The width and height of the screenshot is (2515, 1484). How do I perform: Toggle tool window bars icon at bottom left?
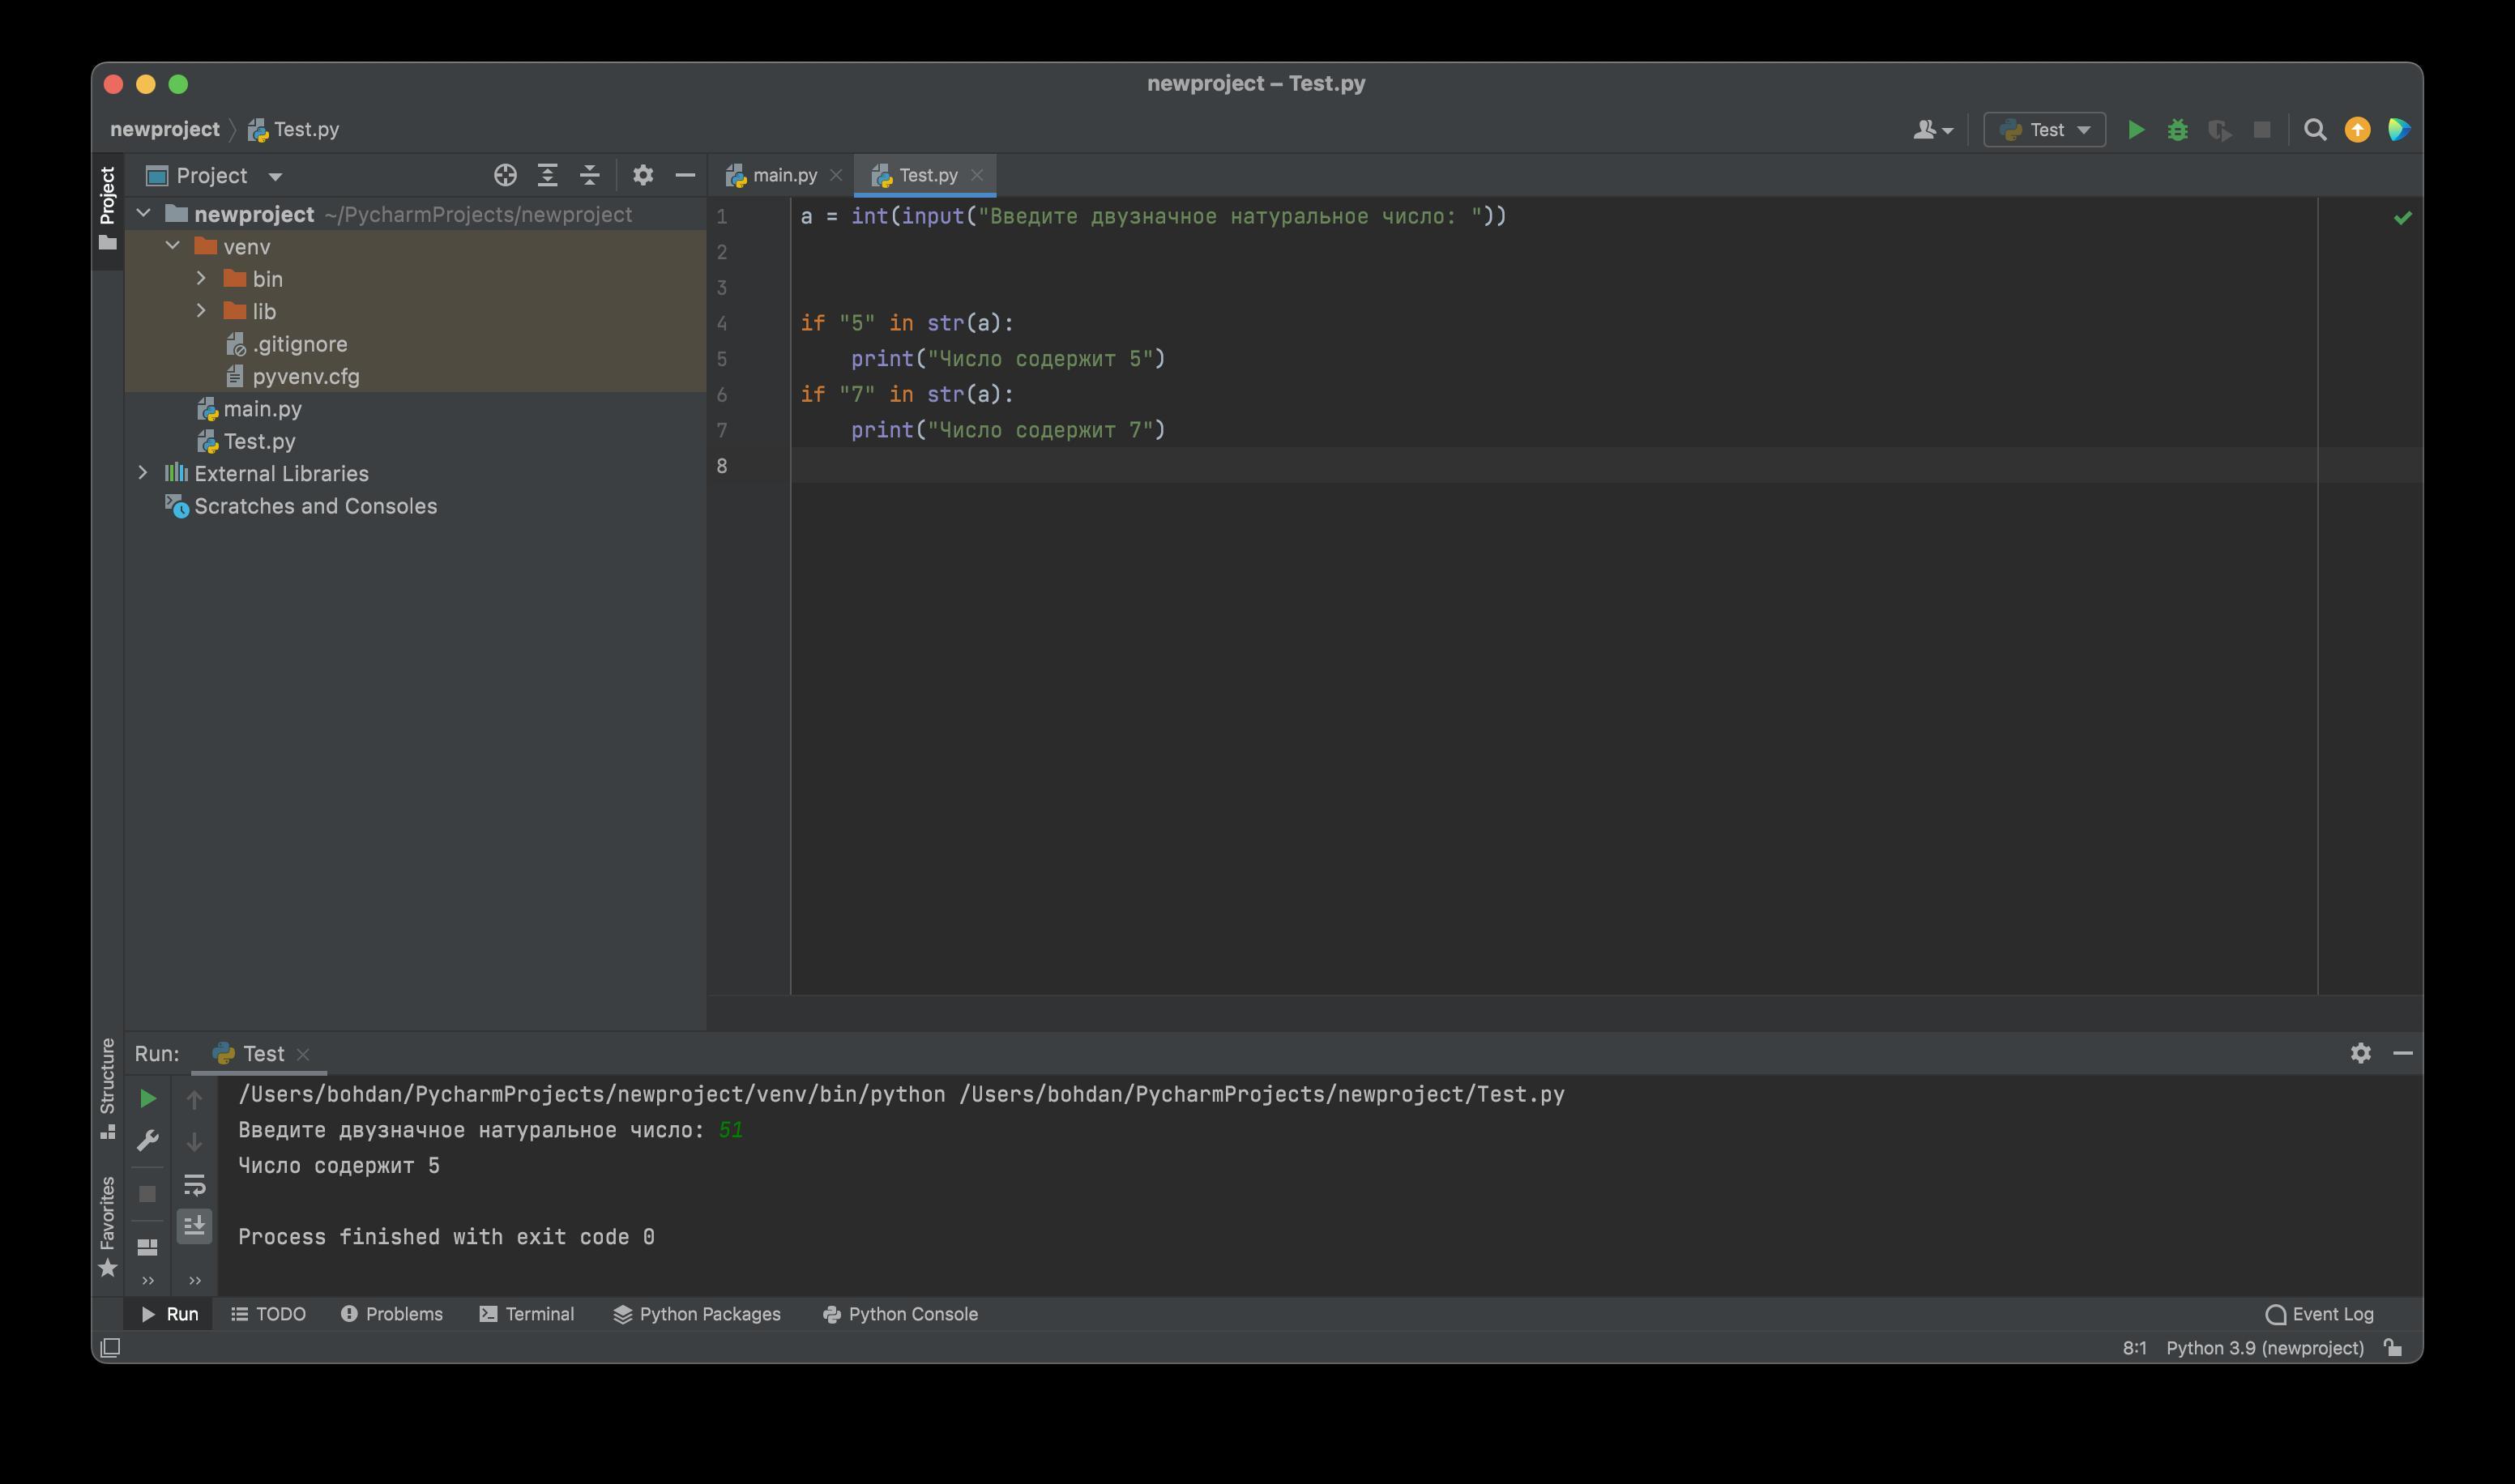[x=111, y=1348]
